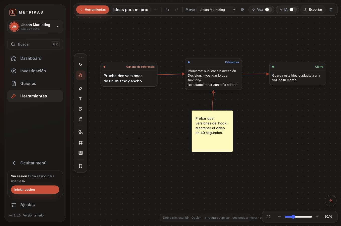341x226 pixels.
Task: Select the stacked card tool
Action: (80, 119)
